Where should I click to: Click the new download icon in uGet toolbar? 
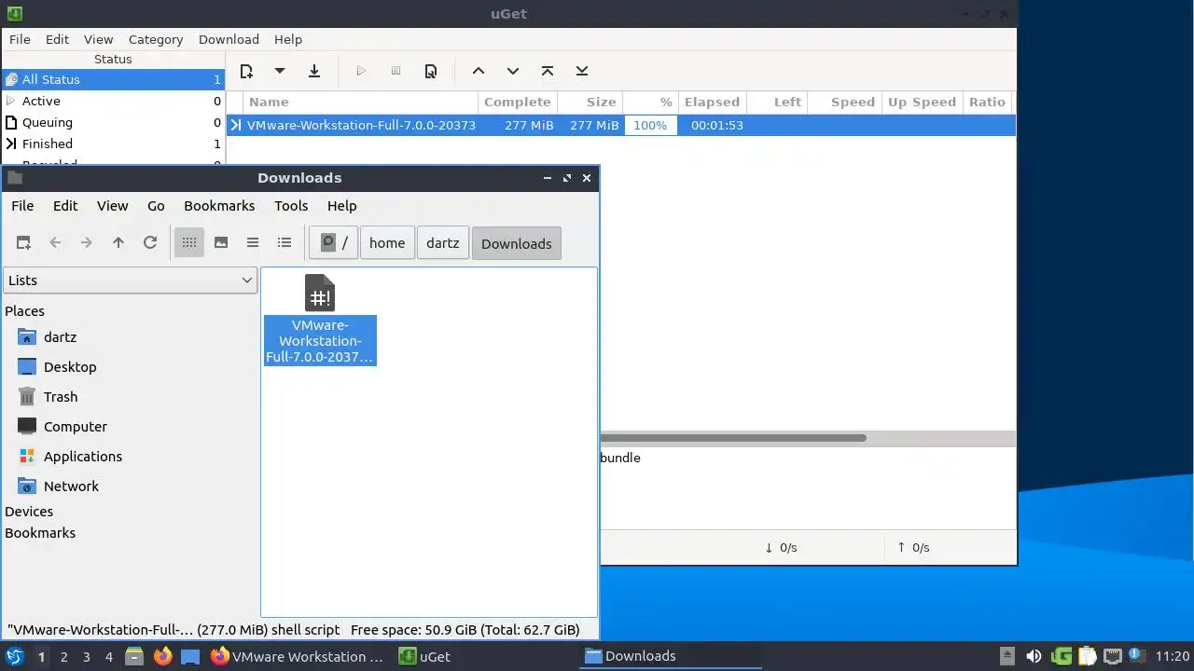[x=246, y=71]
